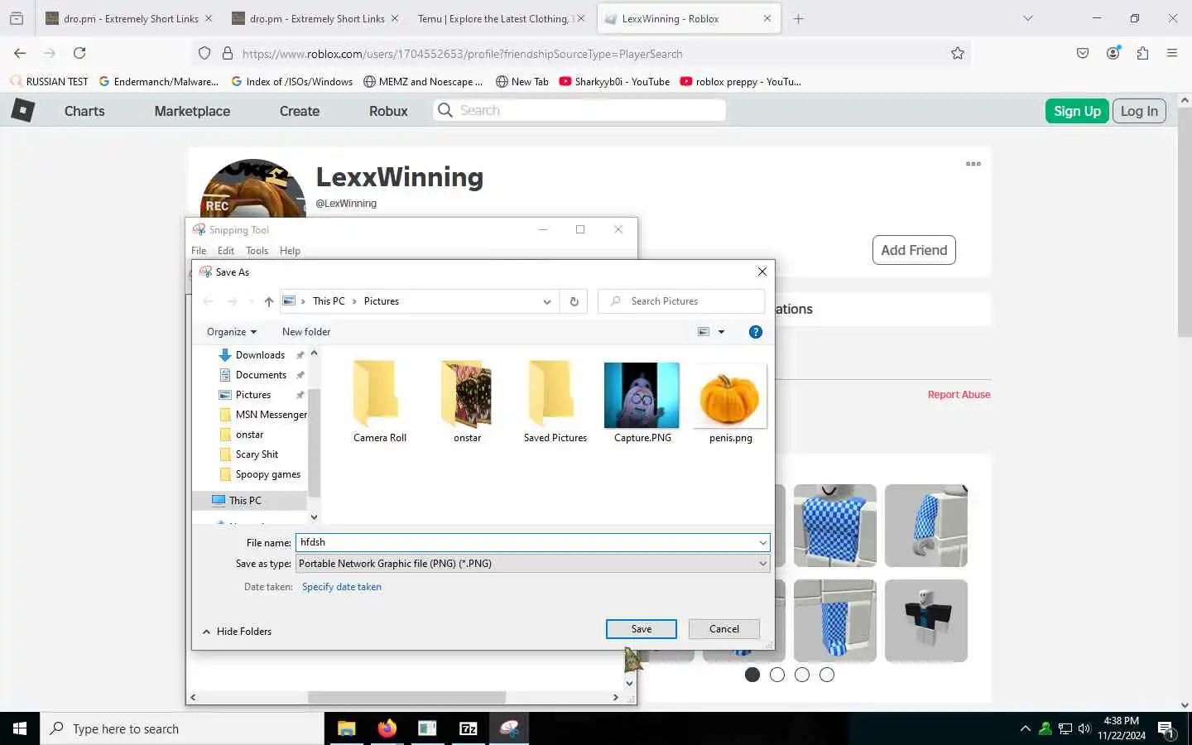Open Snipping Tool Edit menu
Image resolution: width=1192 pixels, height=745 pixels.
click(226, 251)
